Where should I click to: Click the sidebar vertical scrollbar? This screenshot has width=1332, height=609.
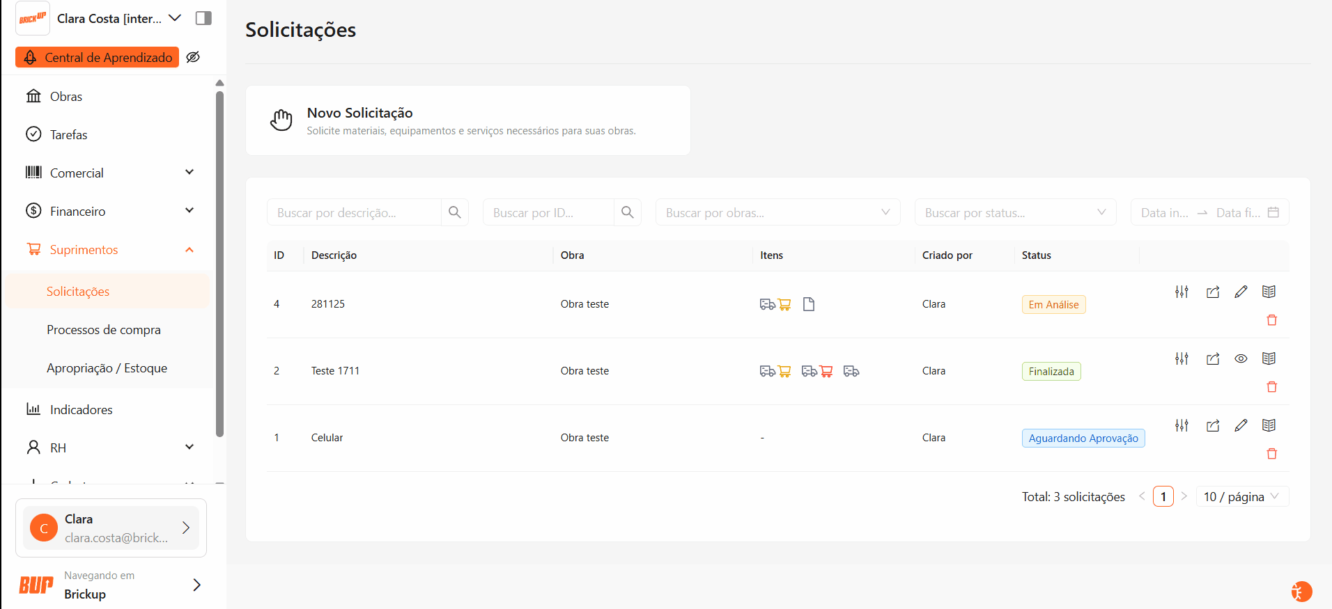pos(219,264)
